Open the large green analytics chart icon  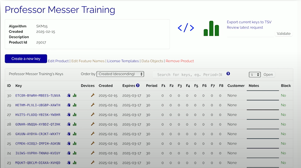tap(211, 28)
